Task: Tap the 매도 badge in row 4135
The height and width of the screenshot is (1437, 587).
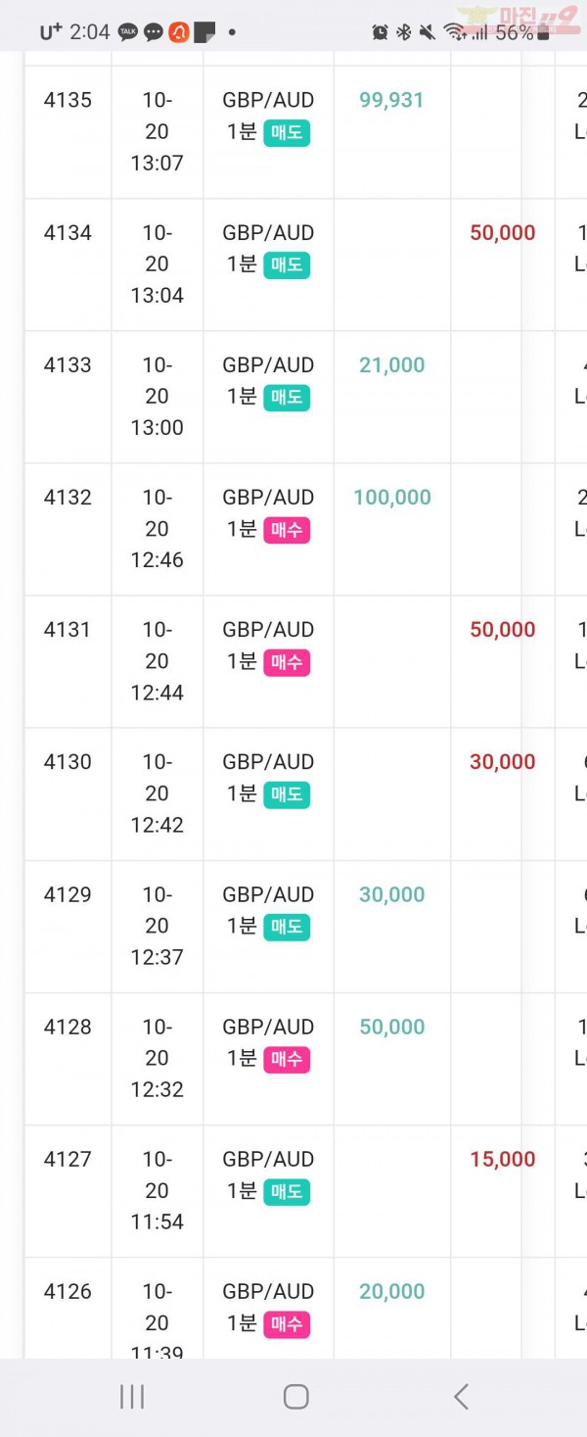Action: pyautogui.click(x=287, y=132)
